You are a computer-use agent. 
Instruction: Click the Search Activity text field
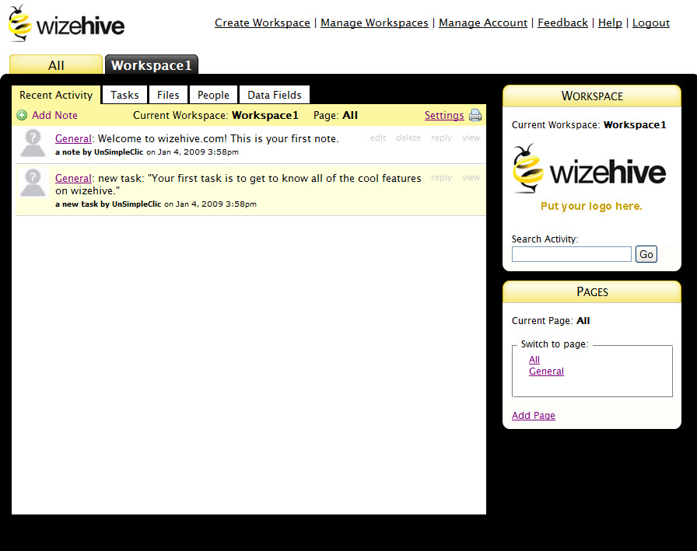[572, 254]
